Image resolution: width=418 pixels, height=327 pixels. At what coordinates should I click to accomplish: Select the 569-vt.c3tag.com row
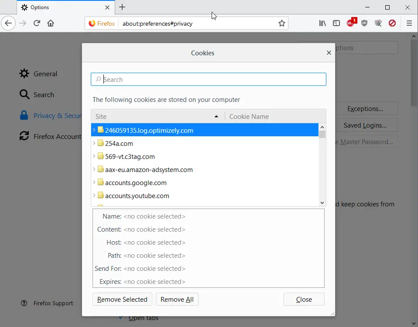[x=205, y=156]
